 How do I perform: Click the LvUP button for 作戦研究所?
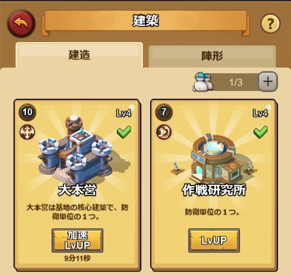pyautogui.click(x=214, y=240)
